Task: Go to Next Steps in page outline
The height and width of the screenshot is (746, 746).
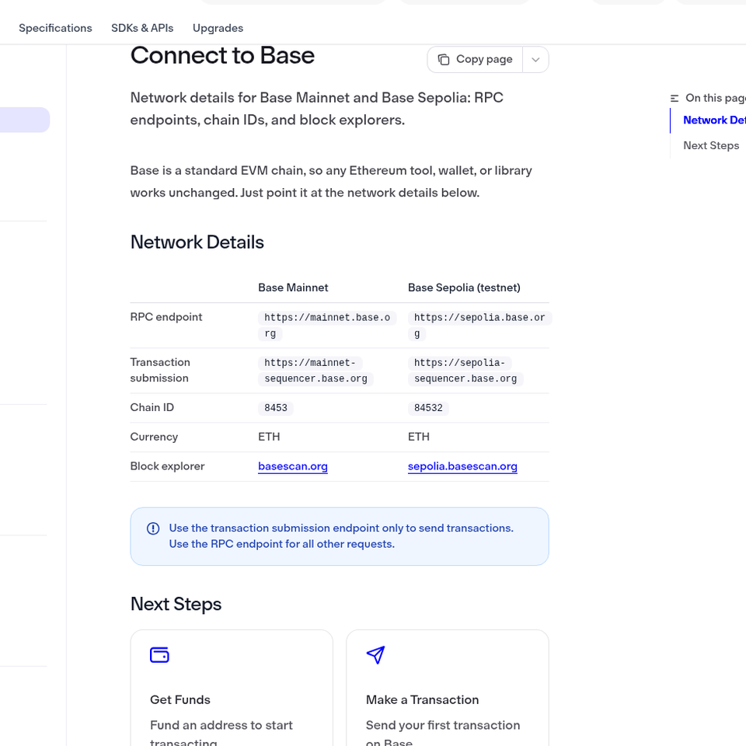Action: tap(711, 145)
